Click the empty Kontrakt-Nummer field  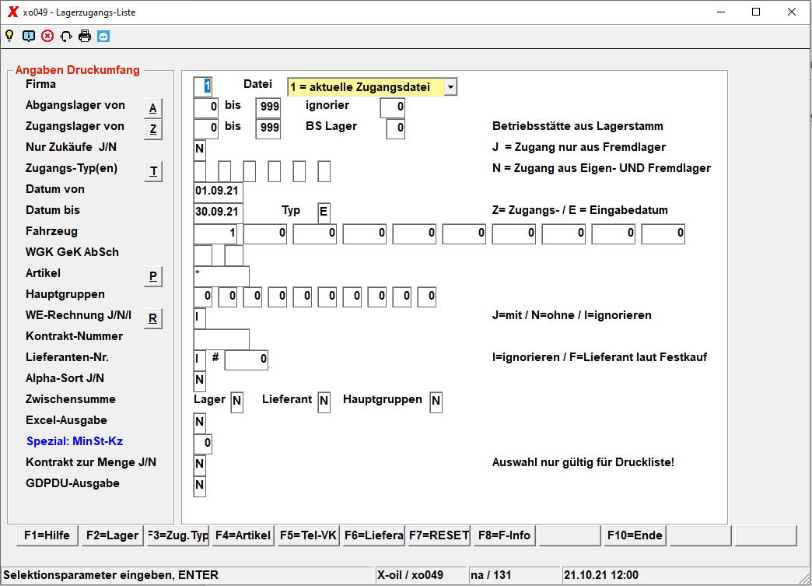(x=221, y=339)
